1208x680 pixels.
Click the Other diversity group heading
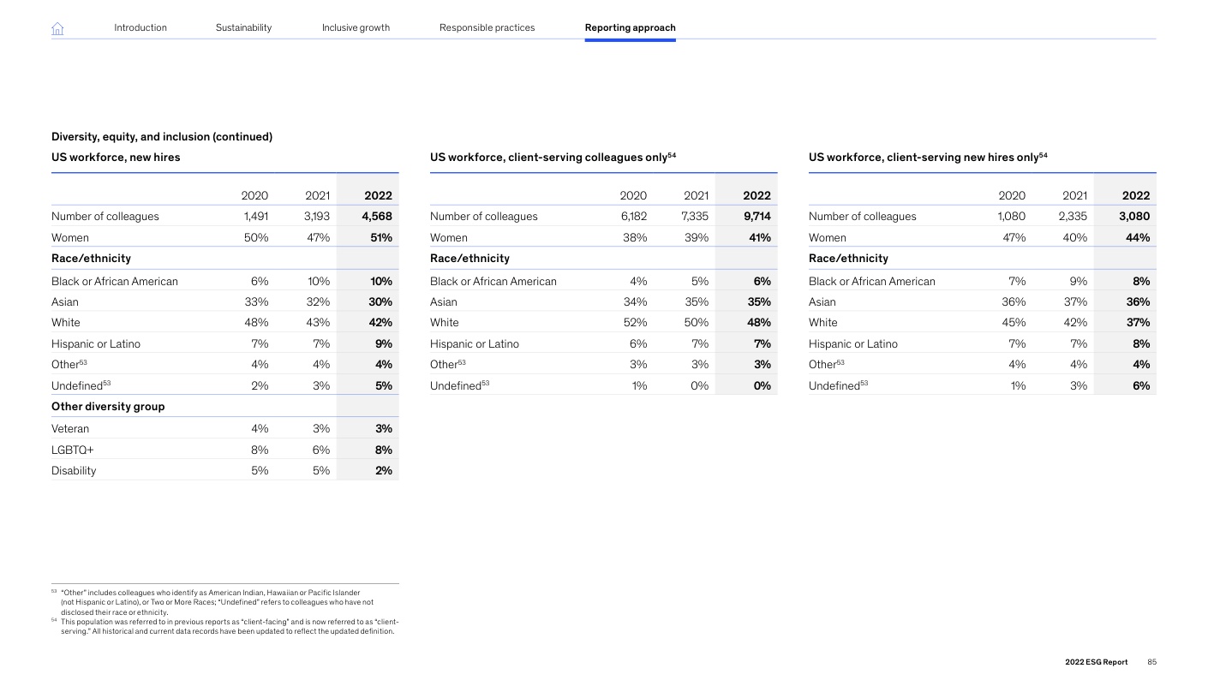108,407
